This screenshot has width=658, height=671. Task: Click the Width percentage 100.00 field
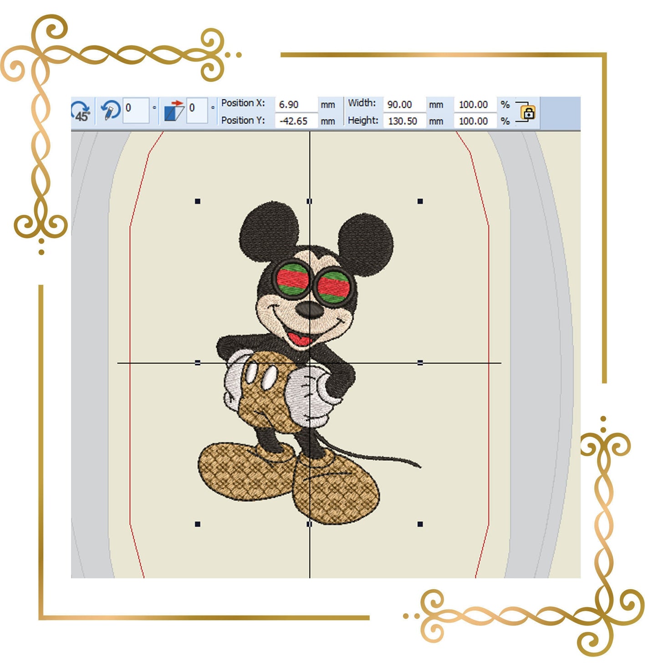tap(475, 105)
